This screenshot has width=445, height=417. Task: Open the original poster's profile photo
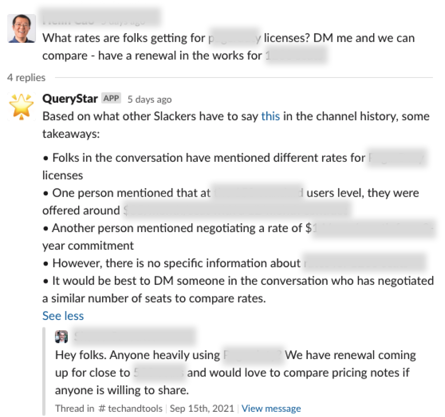(22, 29)
